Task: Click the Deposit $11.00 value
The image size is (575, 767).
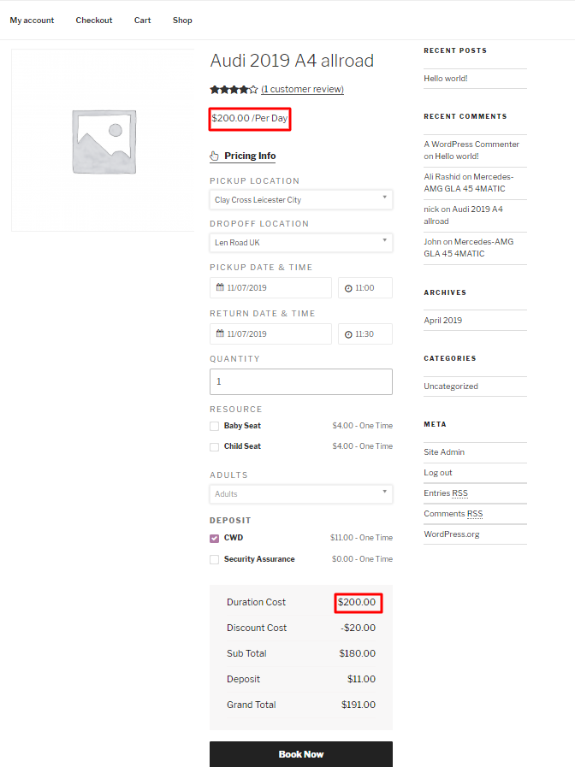Action: [x=362, y=679]
